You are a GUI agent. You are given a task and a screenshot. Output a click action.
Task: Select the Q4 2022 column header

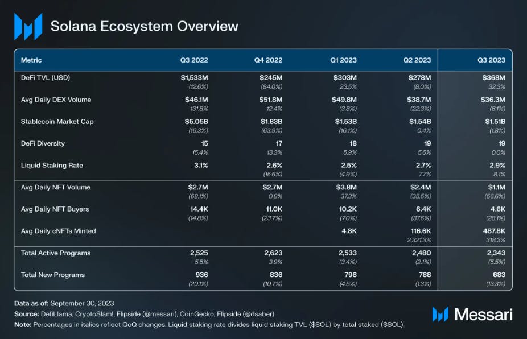pos(268,60)
